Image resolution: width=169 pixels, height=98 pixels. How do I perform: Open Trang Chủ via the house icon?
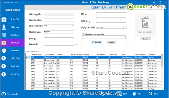4,19
